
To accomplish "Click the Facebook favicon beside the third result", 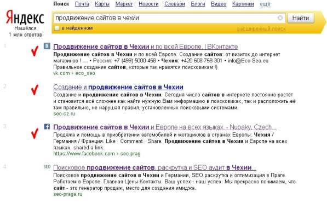I will pos(47,126).
